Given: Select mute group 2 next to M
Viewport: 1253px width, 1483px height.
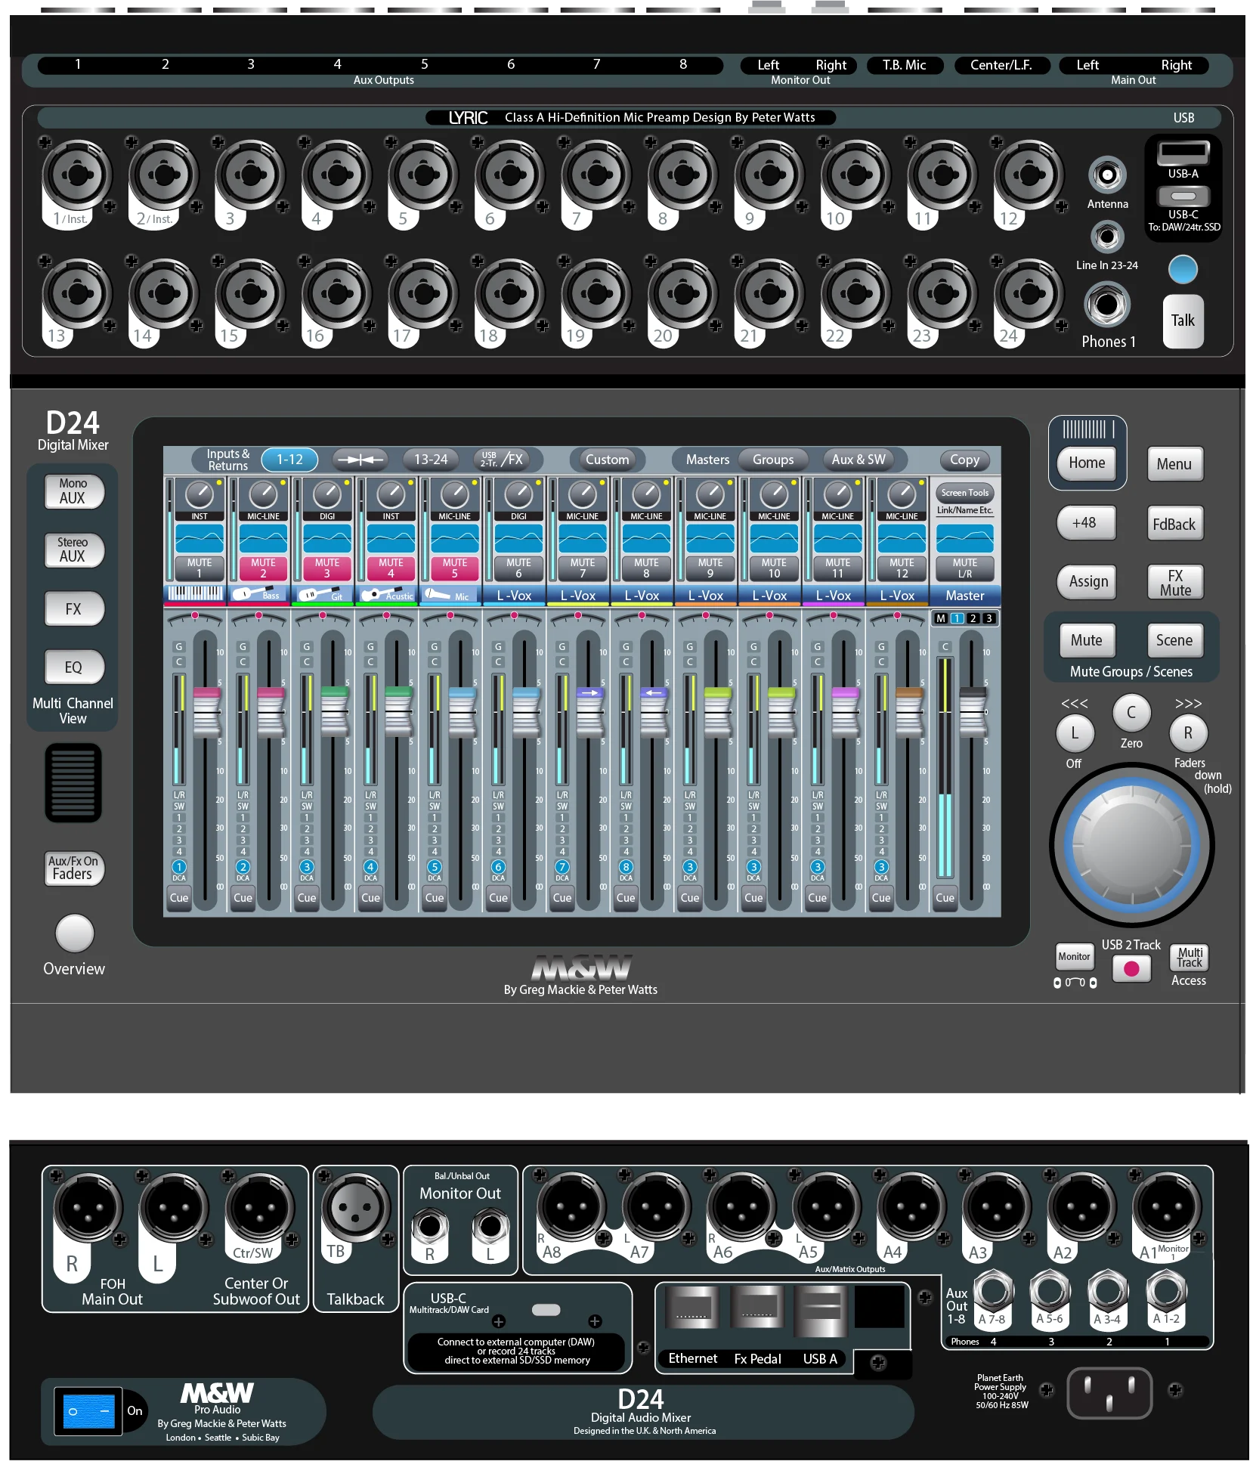Looking at the screenshot, I should [973, 618].
